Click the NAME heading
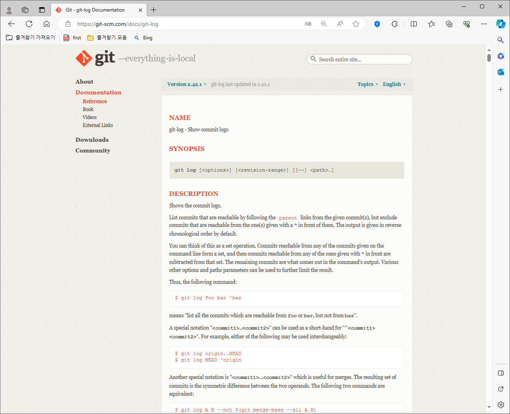 [x=180, y=118]
